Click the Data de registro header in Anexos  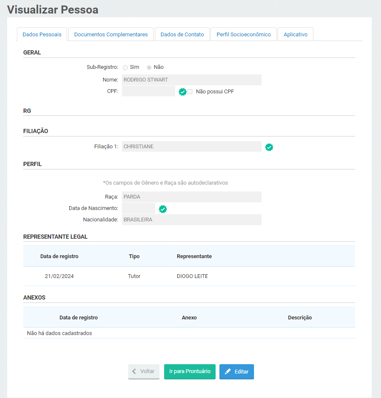[x=78, y=317]
